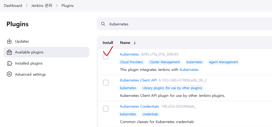Click the Agent Management tag
The image size is (272, 127).
[223, 62]
